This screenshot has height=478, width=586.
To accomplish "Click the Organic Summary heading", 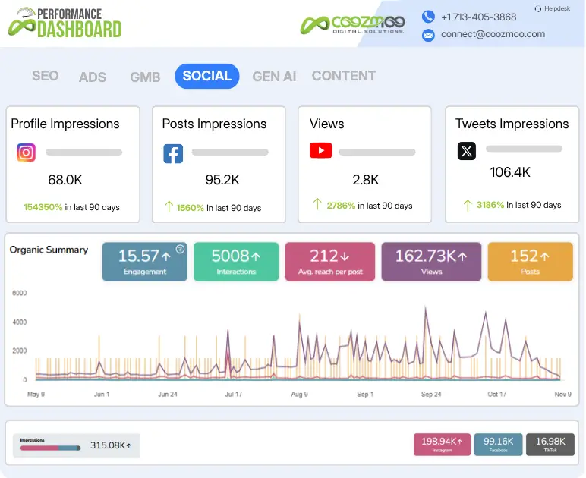I will tap(49, 250).
